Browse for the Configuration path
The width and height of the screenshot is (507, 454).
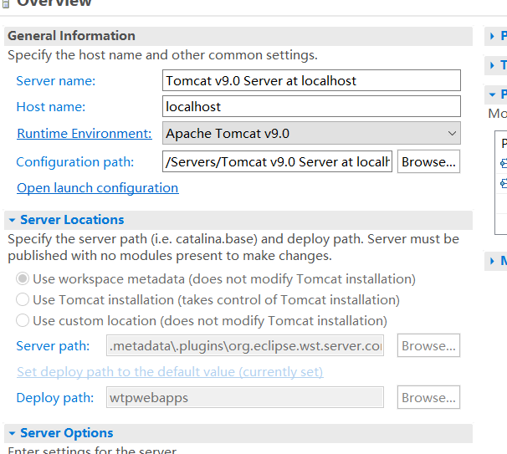click(x=428, y=161)
